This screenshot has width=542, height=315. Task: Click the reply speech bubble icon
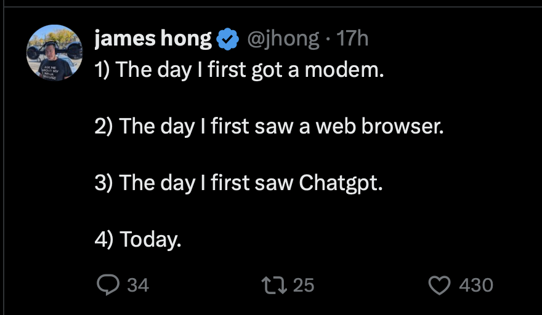[108, 285]
